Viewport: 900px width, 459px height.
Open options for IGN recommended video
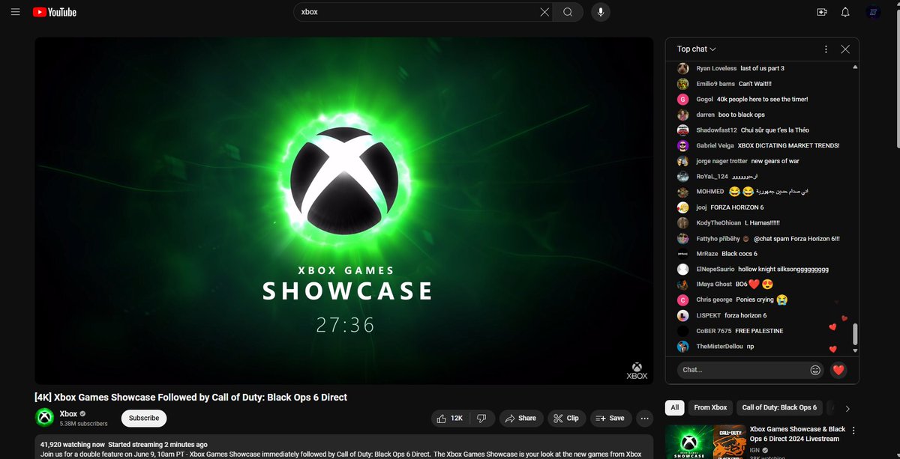pos(853,431)
